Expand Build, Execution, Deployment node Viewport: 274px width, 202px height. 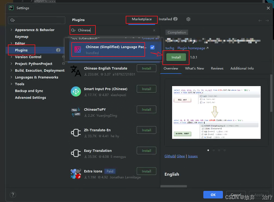coord(11,71)
